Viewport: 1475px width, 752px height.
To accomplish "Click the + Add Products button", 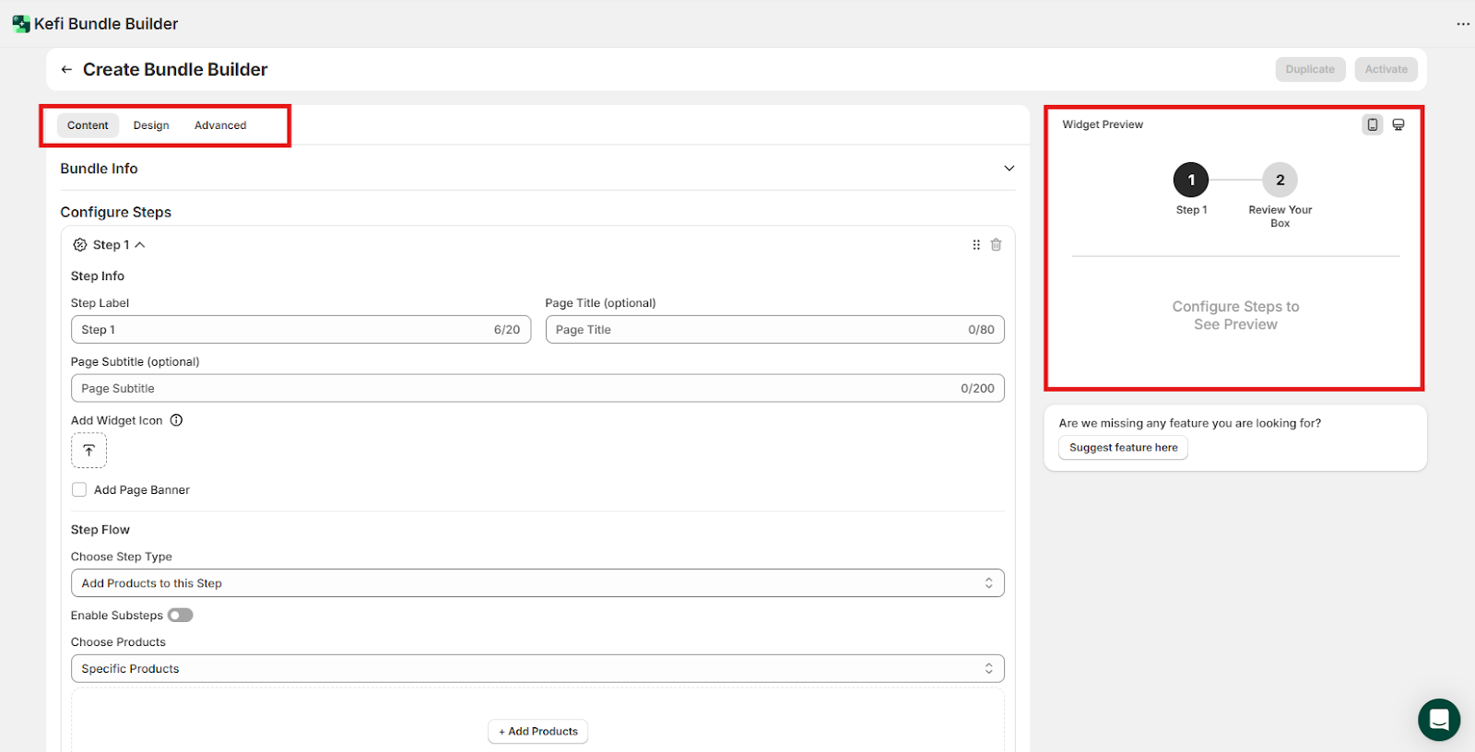I will (x=537, y=732).
